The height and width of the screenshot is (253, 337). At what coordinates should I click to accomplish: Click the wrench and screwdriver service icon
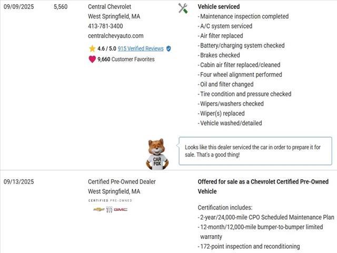point(183,8)
